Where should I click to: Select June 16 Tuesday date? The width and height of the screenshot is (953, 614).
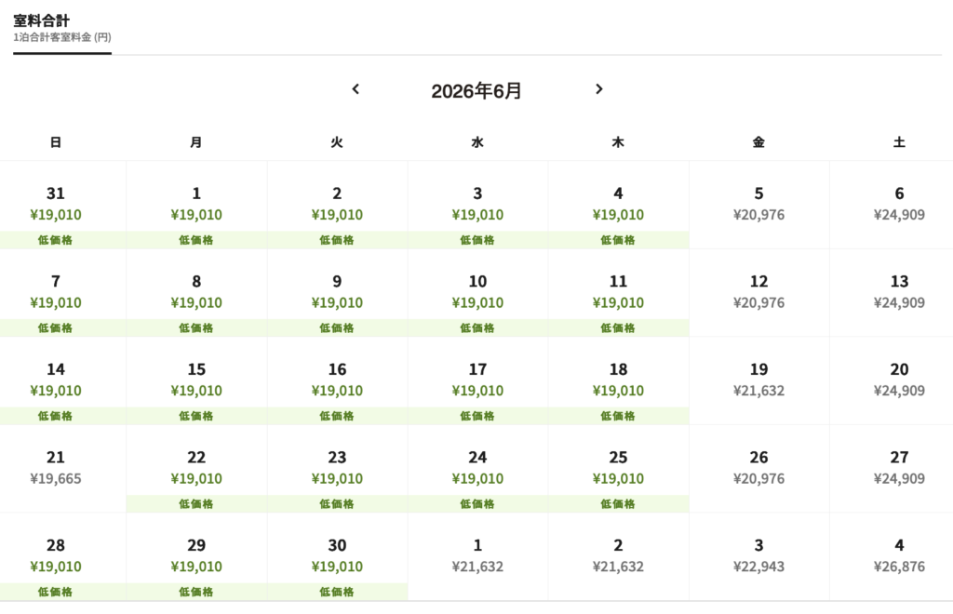click(x=337, y=380)
